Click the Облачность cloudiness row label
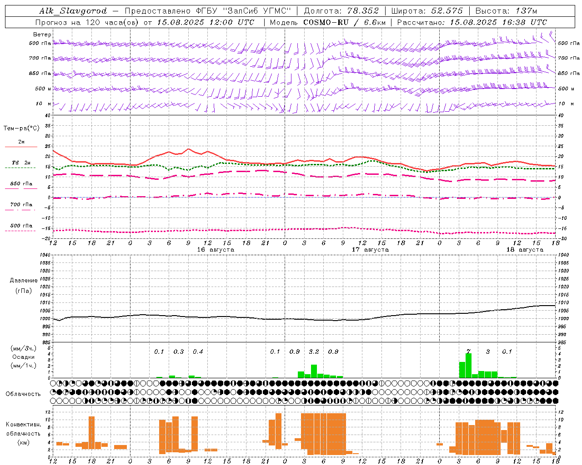Viewport: 582px width, 465px height. 23,394
